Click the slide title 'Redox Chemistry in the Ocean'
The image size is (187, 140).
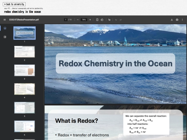[x=116, y=64]
